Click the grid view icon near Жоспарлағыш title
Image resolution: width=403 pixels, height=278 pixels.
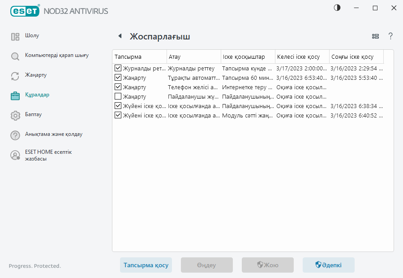[x=375, y=36]
